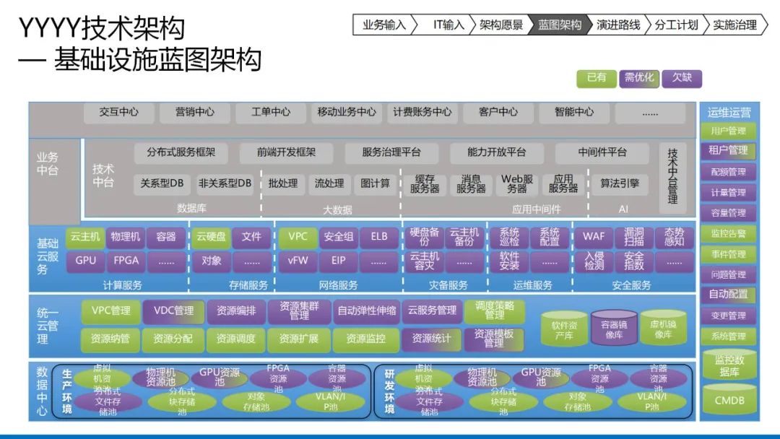
Task: Open the GPU compute service icon
Action: coord(84,260)
